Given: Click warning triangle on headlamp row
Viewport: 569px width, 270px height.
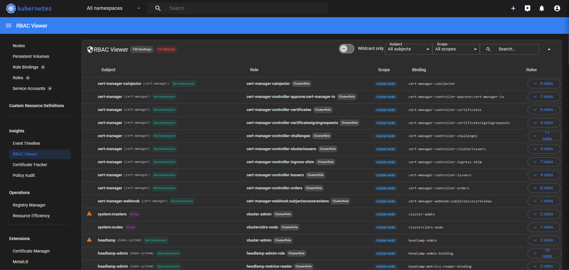Looking at the screenshot, I should [89, 240].
